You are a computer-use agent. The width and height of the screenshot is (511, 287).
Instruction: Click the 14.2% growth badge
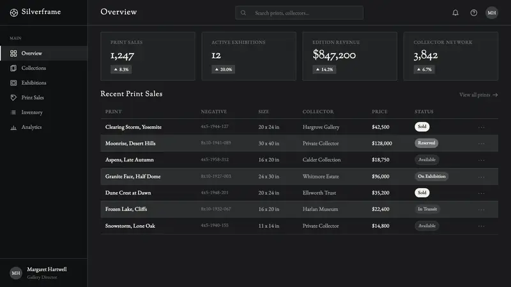[x=324, y=70]
